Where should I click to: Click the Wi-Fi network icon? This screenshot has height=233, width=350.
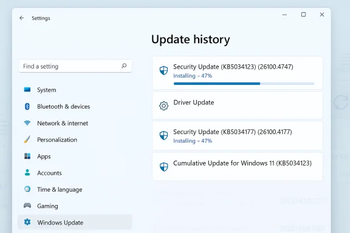(27, 123)
